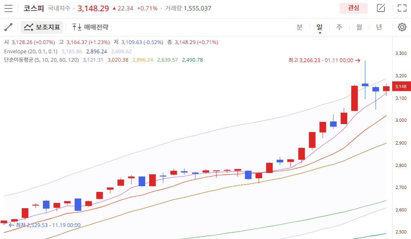Click the 시 open price 3,128.26 value
Viewport: 411px width, 239px height.
point(33,42)
